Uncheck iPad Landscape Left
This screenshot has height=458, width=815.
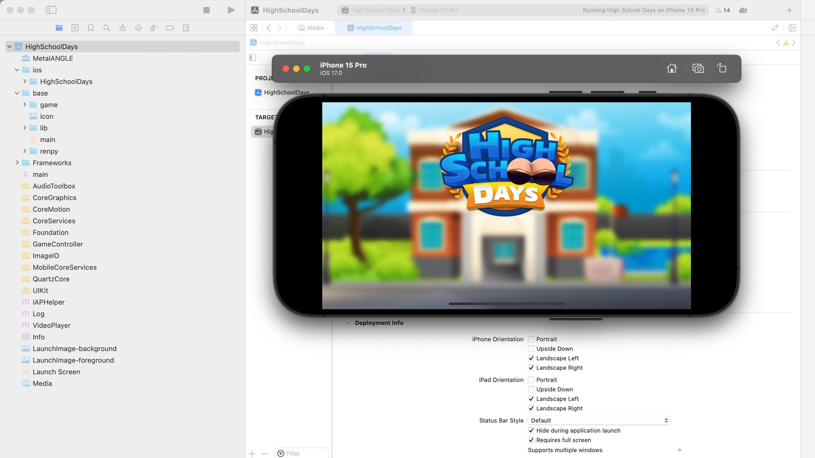(531, 399)
